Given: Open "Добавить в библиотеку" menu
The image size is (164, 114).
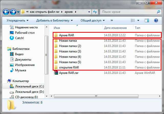Looking at the screenshot, I should point(54,20).
